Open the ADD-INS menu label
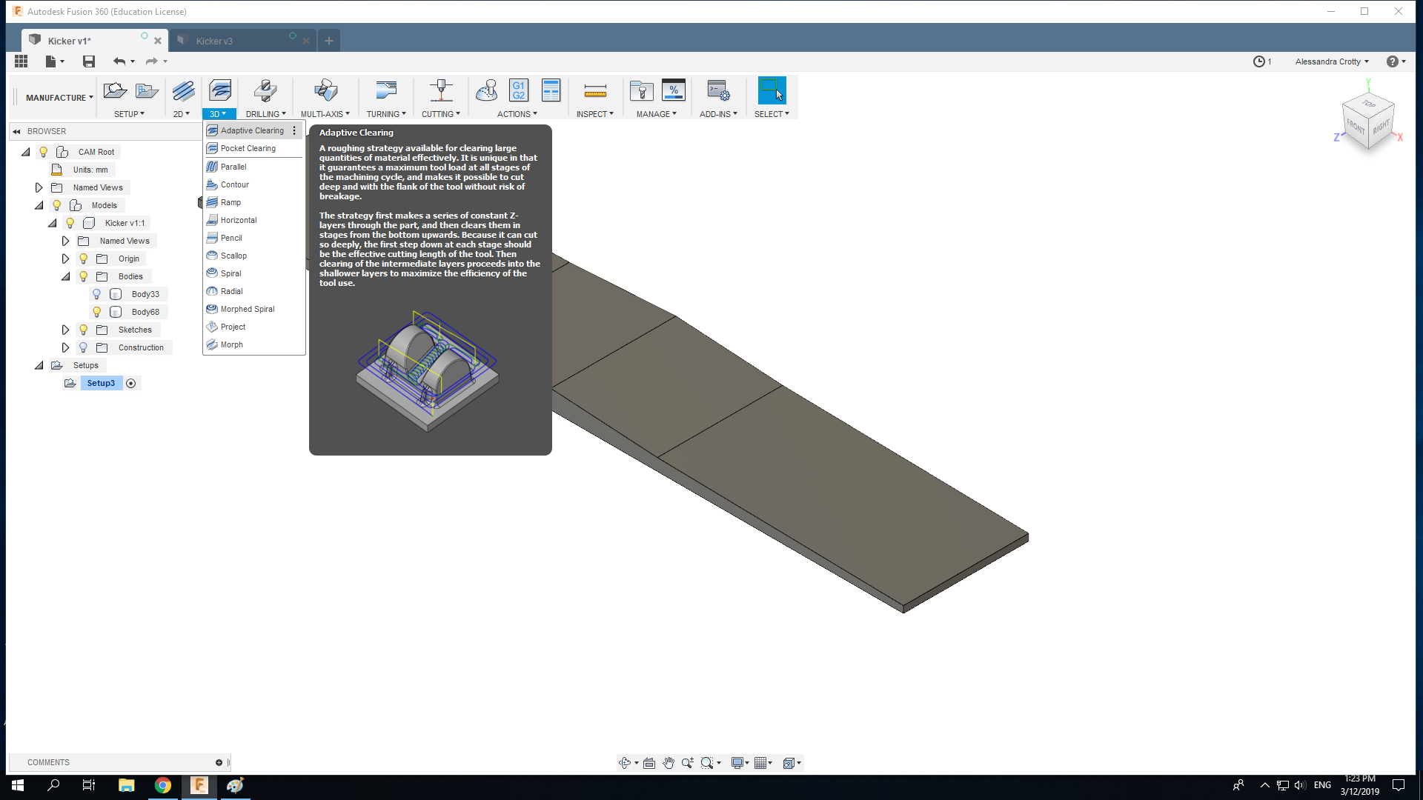The width and height of the screenshot is (1423, 800). tap(718, 114)
